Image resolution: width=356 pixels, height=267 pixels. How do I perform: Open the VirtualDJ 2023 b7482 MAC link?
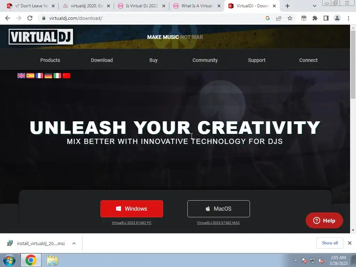pos(218,223)
